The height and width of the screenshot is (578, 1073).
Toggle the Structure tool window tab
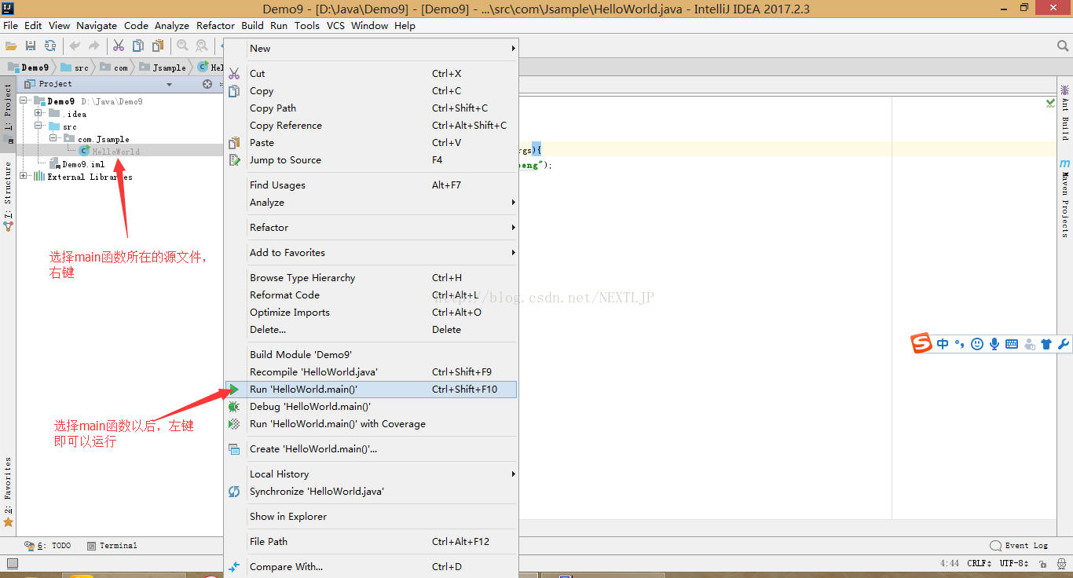(x=8, y=195)
